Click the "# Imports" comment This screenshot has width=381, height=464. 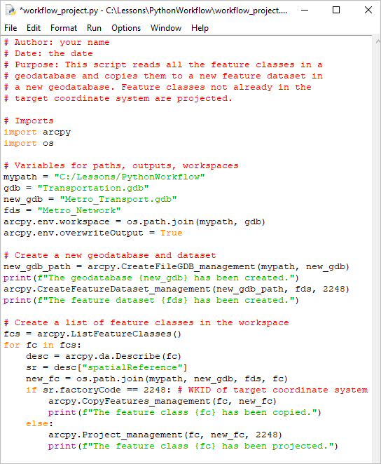tap(29, 121)
